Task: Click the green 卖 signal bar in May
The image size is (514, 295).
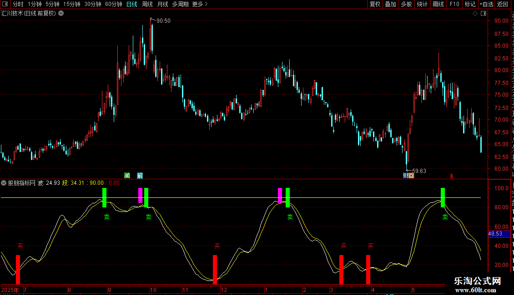Action: click(443, 197)
